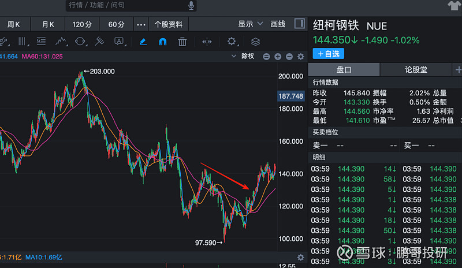Switch to 周K weekly chart
This screenshot has height=268, width=462.
pyautogui.click(x=13, y=24)
